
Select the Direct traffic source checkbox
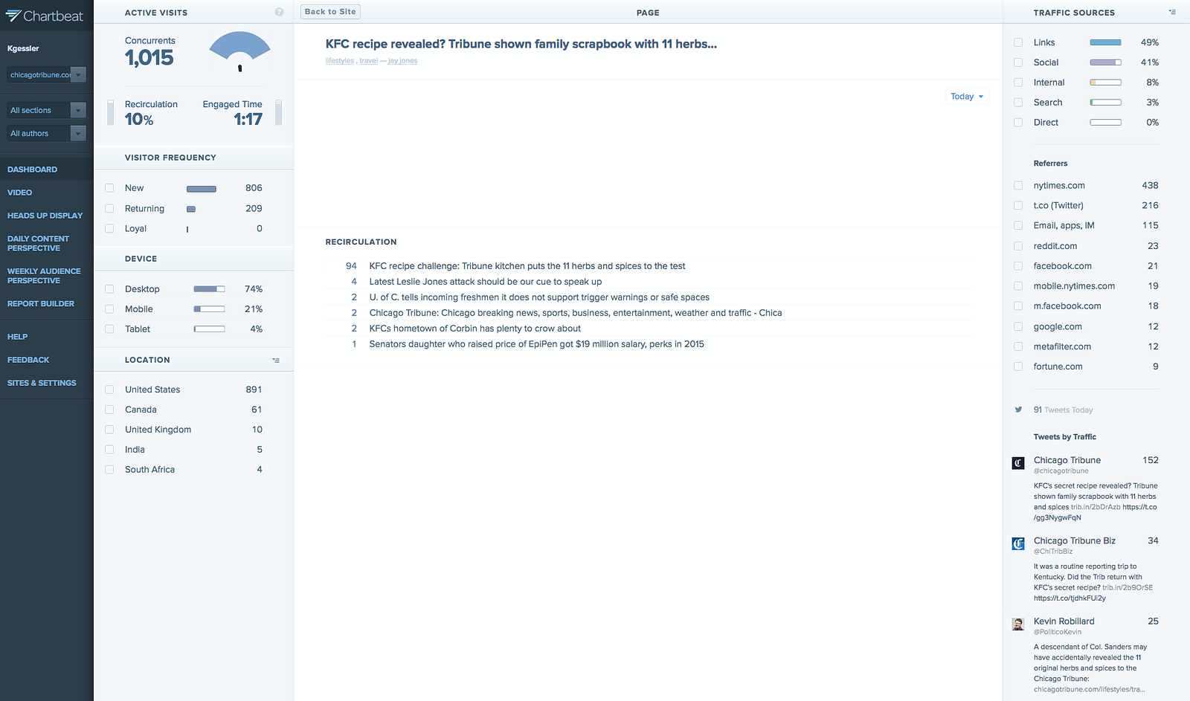1018,123
